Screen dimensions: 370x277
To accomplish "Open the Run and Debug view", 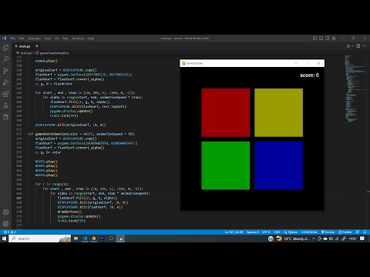I will [x=5, y=82].
